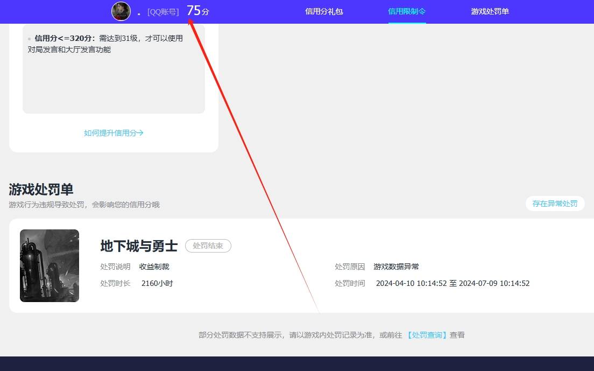Click the 处罚结束 status badge
594x371 pixels.
tap(208, 246)
